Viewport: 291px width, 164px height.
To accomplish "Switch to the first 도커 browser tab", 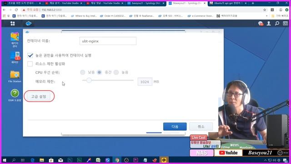I will tap(22, 3).
